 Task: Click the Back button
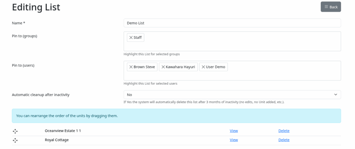tap(330, 7)
